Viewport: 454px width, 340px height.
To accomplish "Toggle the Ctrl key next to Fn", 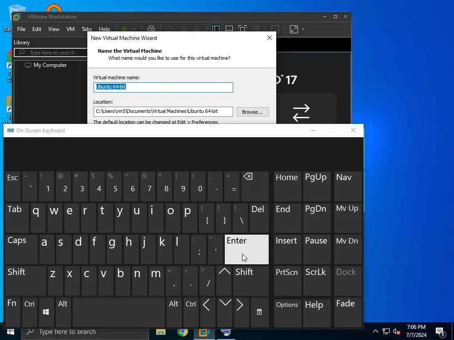I will click(29, 312).
